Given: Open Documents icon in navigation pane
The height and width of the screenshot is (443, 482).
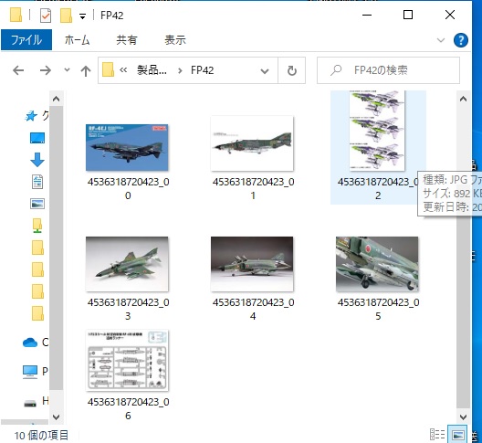Looking at the screenshot, I should tap(37, 182).
